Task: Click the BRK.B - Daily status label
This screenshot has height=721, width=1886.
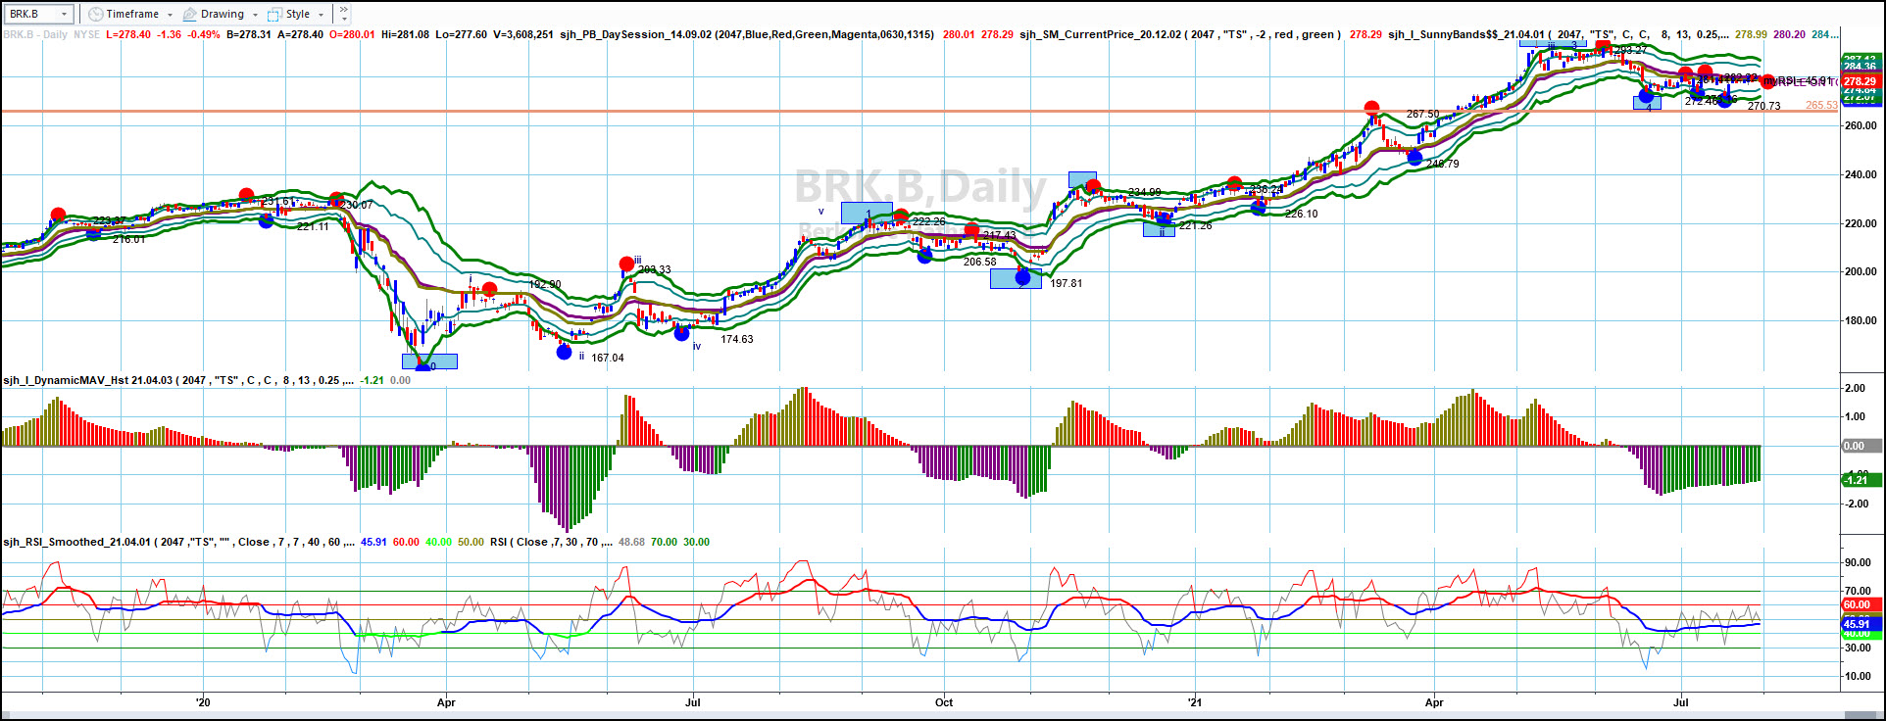Action: coord(35,34)
